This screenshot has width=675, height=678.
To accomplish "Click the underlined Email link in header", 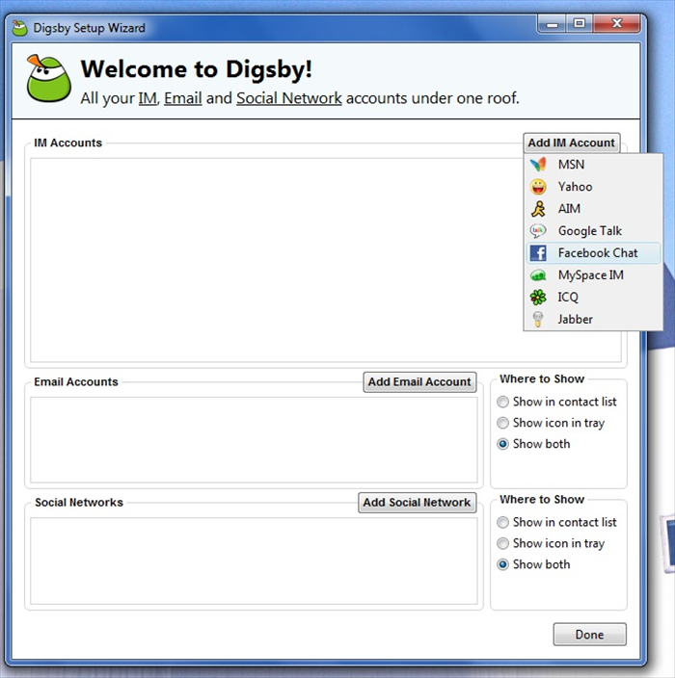I will (182, 98).
